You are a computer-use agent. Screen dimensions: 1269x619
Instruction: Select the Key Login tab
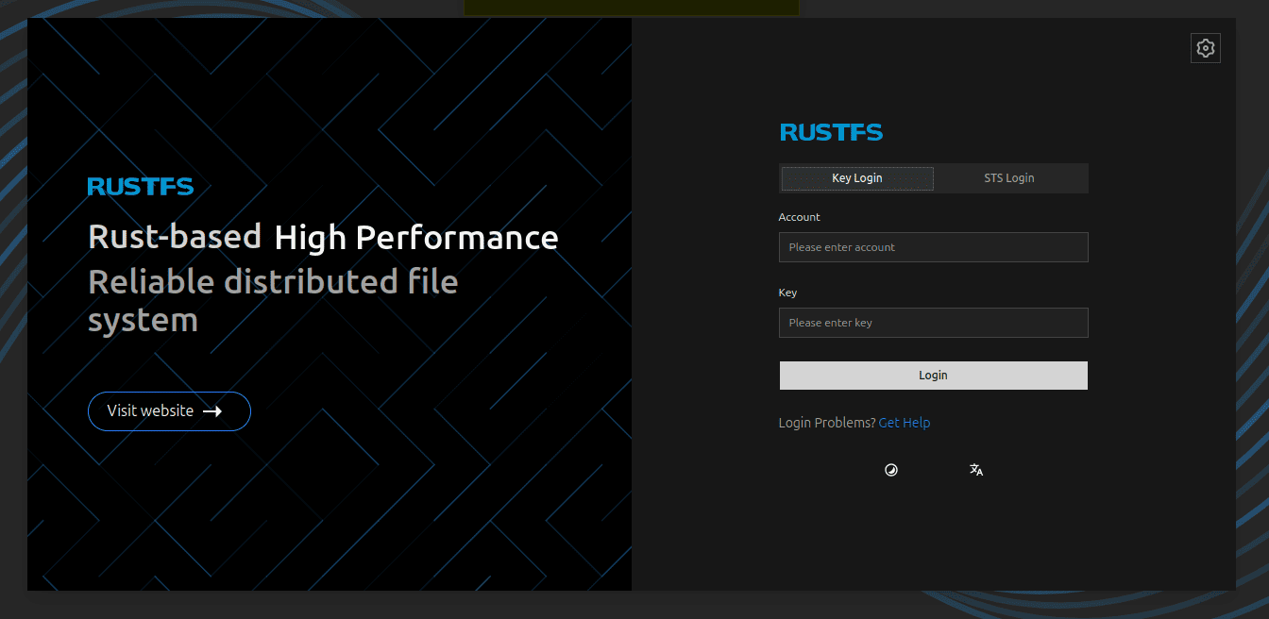pos(857,178)
